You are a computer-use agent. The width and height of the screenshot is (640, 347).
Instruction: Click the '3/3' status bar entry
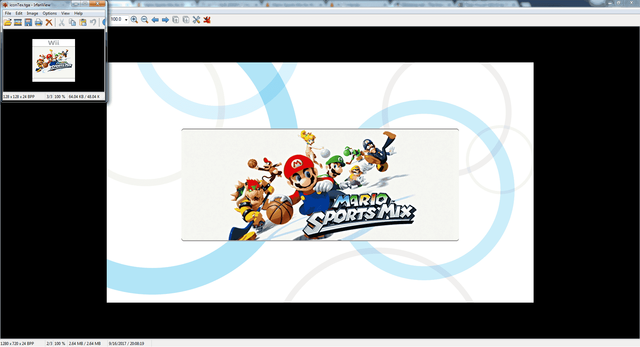[49, 97]
